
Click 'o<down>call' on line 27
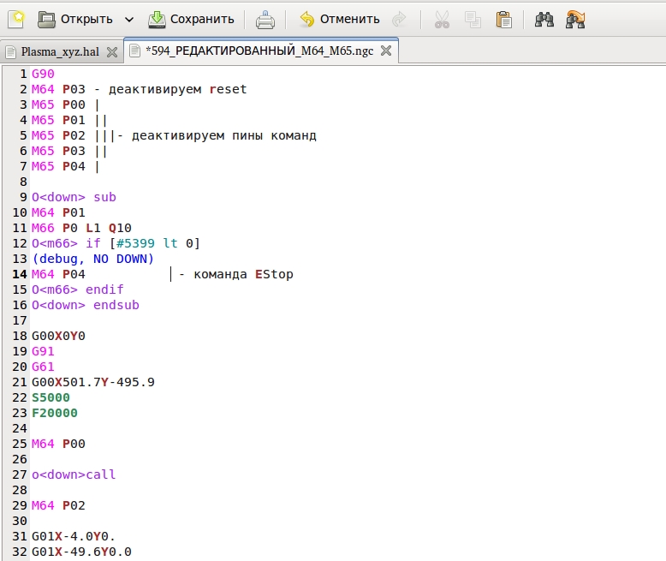74,474
